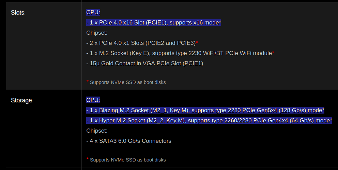Click the red asterisk in Slots footnote
Image resolution: width=338 pixels, height=170 pixels.
(x=88, y=82)
